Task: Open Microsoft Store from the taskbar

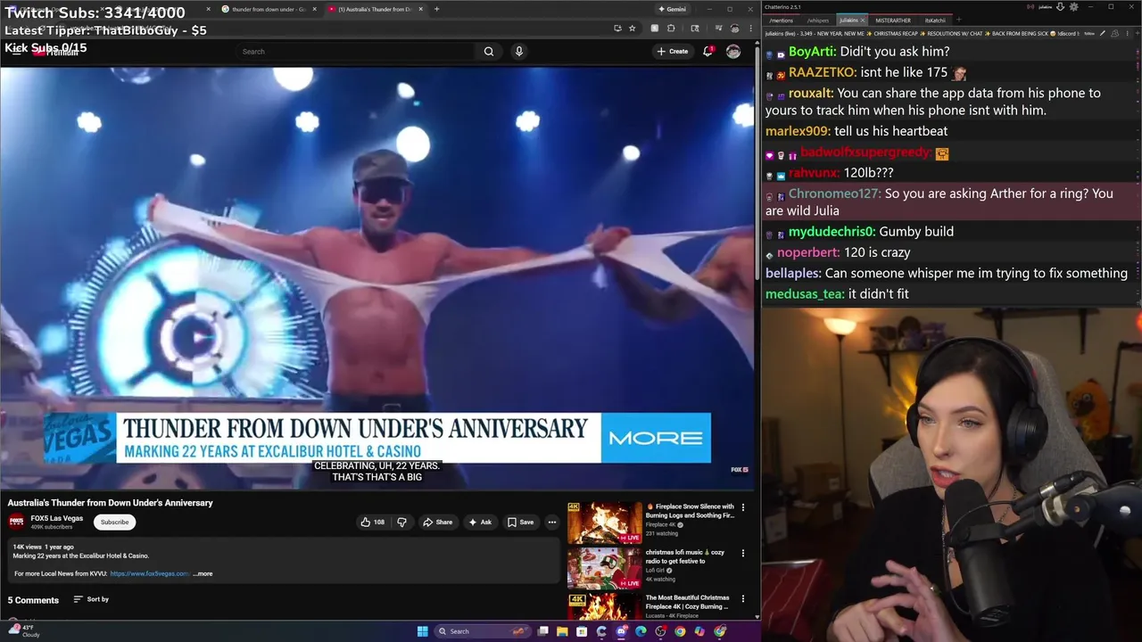Action: point(582,631)
